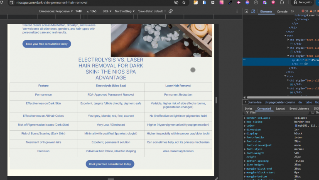Click the red error count 50 icon
This screenshot has height=180, width=319.
(305, 11)
